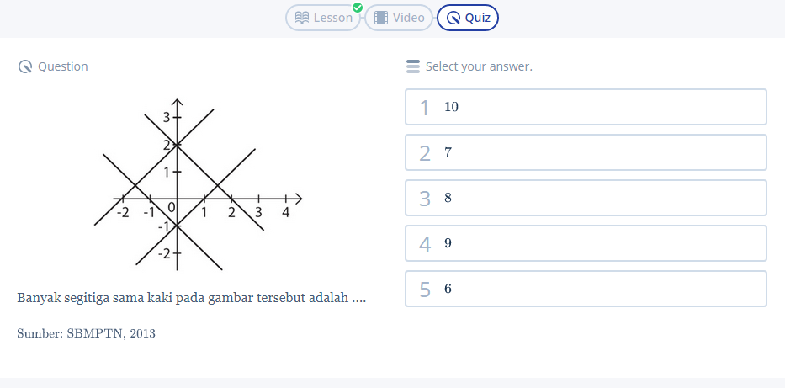Screen dimensions: 785x388
Task: Select answer option 5 with value 6
Action: coord(586,289)
